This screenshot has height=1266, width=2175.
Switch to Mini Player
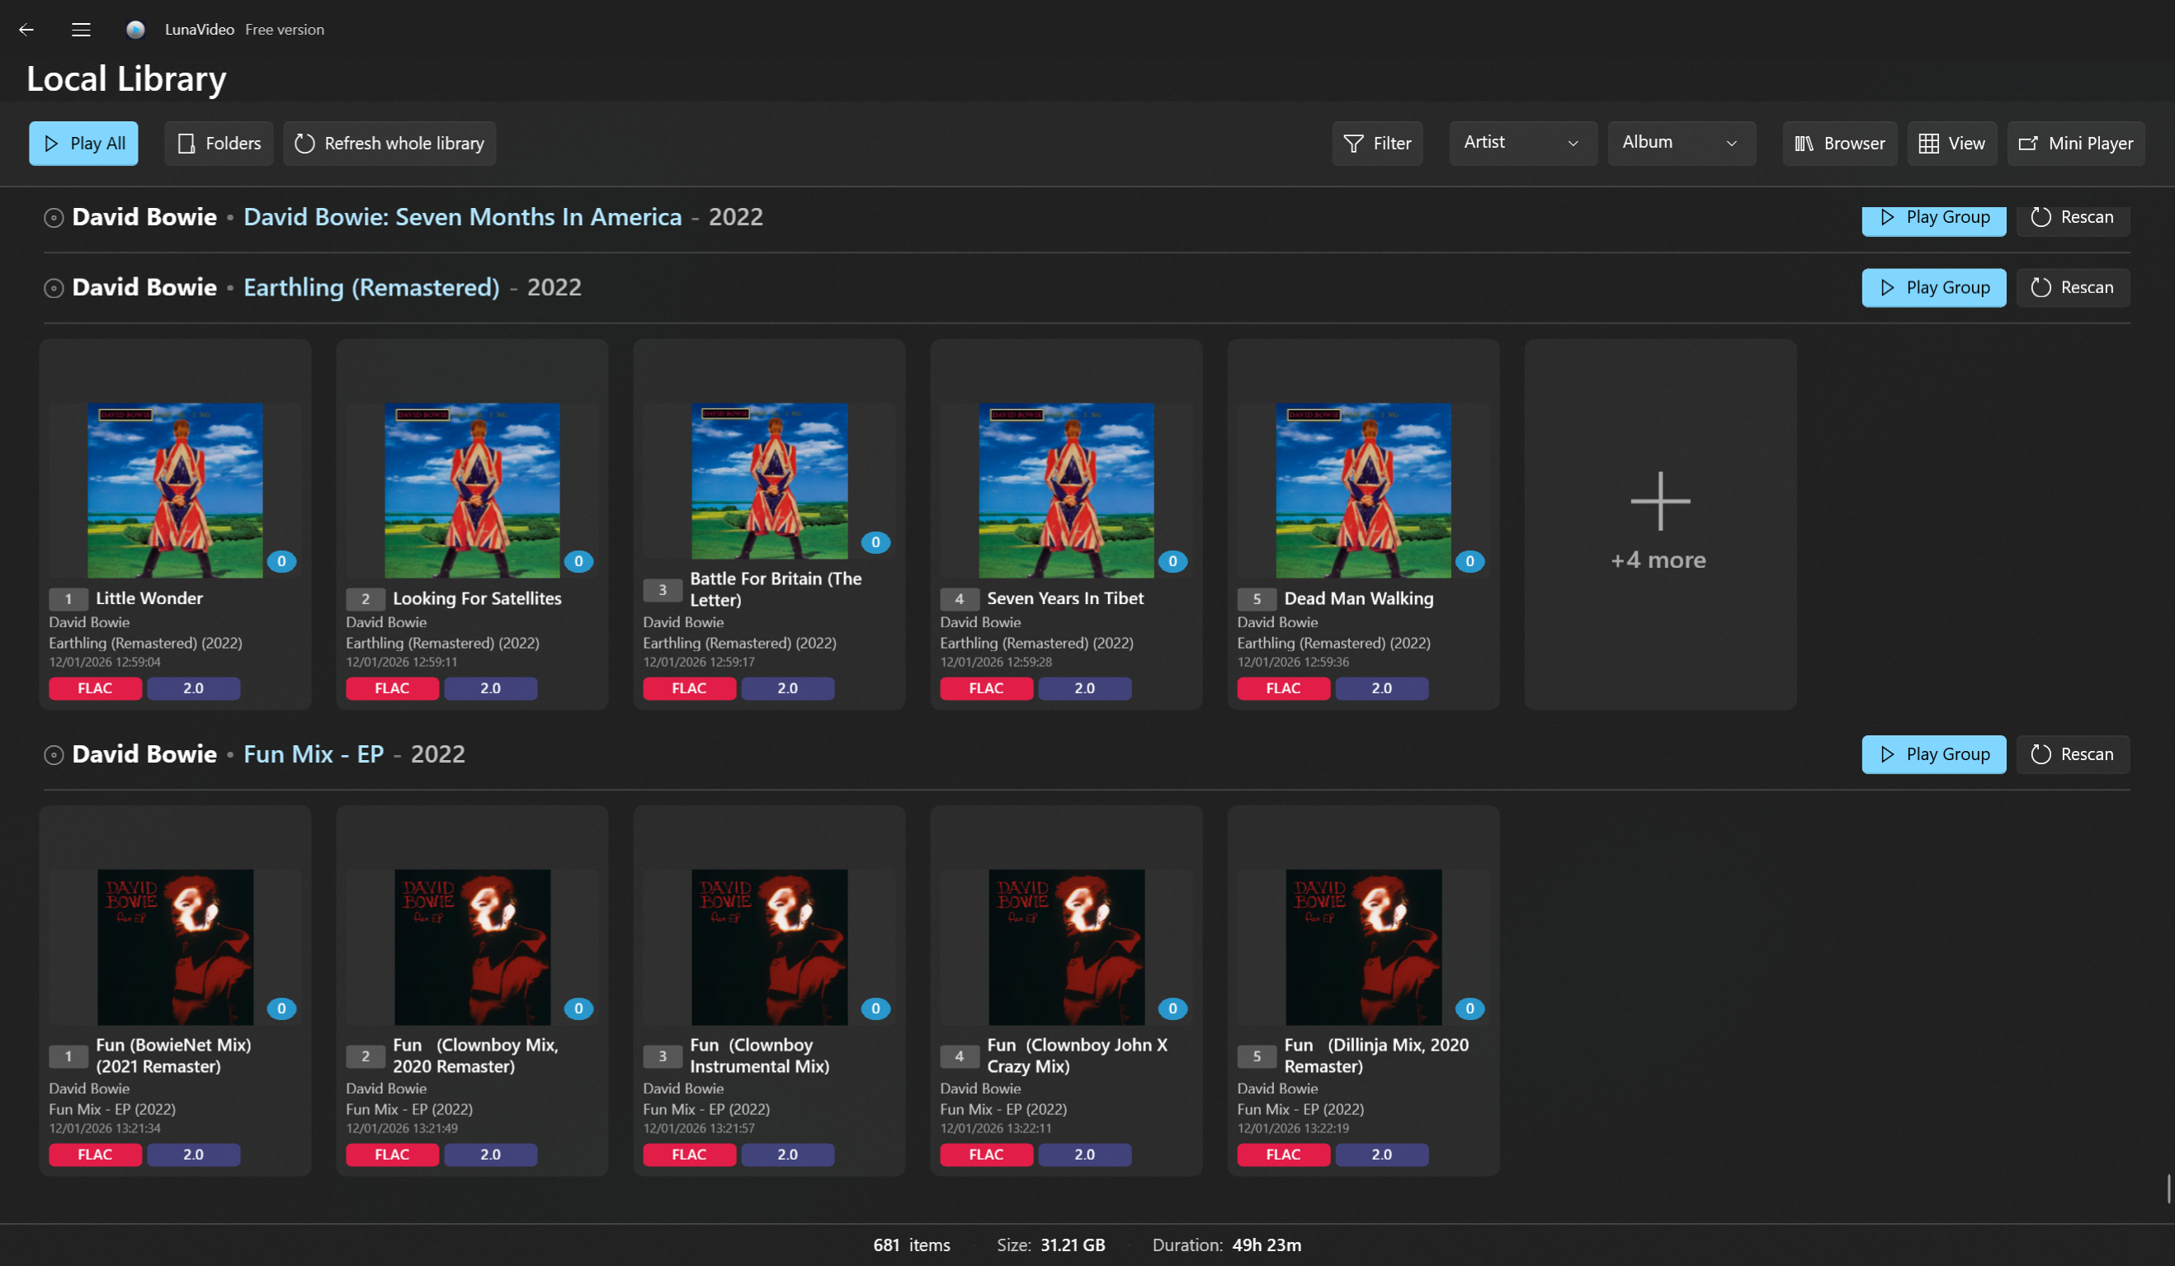pyautogui.click(x=2077, y=144)
